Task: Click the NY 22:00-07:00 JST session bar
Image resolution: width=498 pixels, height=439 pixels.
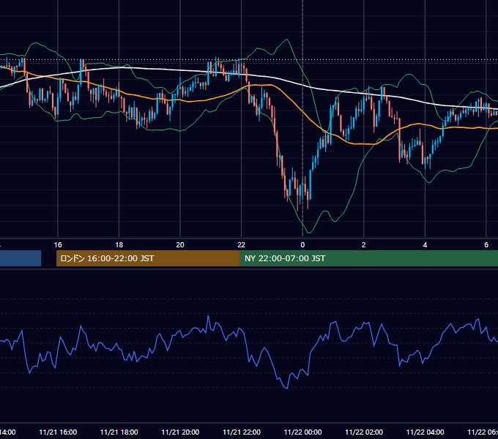Action: (x=368, y=258)
